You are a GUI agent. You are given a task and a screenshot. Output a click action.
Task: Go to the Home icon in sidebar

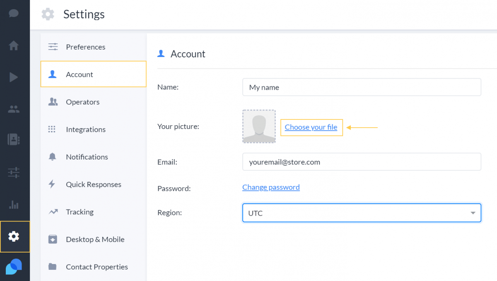point(14,45)
